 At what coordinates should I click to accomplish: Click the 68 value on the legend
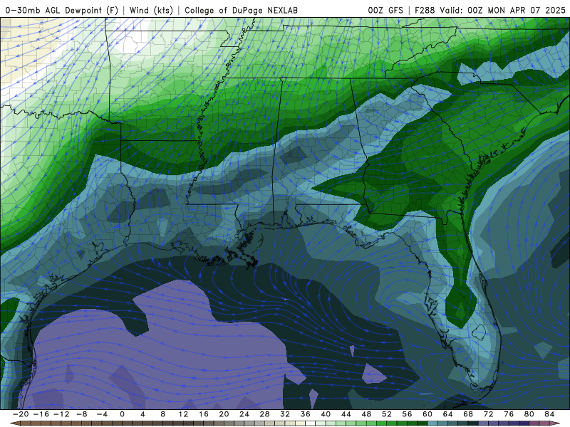pos(468,414)
